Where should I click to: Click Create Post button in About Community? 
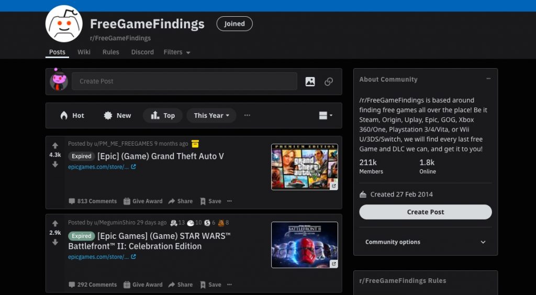(426, 212)
